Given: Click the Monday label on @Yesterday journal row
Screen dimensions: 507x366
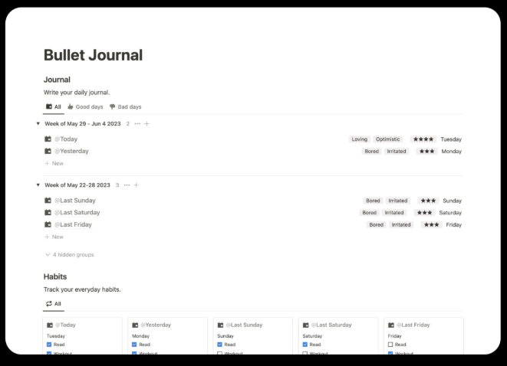Looking at the screenshot, I should [451, 152].
